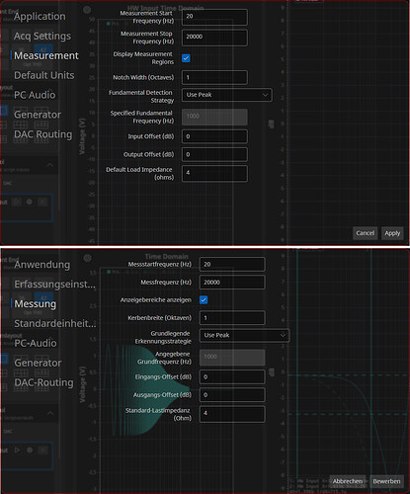This screenshot has height=494, width=410.
Task: Click the Ausgangs-Offset (dB) field
Action: (x=232, y=395)
